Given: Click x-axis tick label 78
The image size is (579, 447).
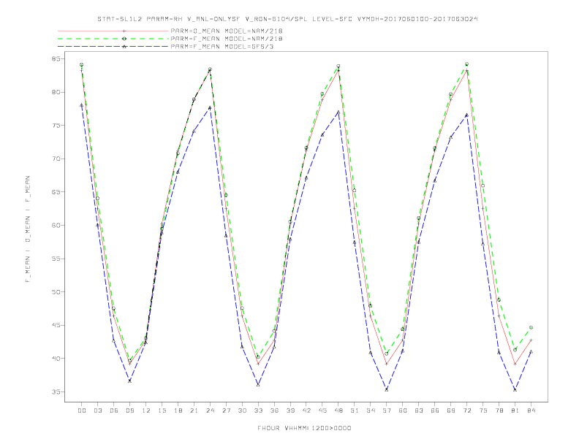Looking at the screenshot, I should (x=499, y=410).
